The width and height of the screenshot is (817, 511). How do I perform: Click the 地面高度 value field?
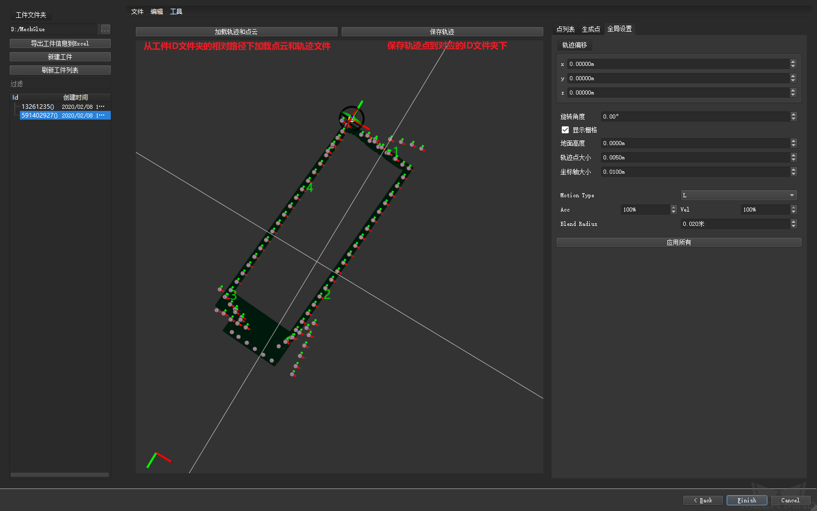click(x=695, y=143)
